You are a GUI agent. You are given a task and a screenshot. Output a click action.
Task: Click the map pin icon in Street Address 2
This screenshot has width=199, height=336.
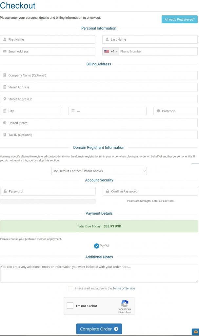click(5, 99)
